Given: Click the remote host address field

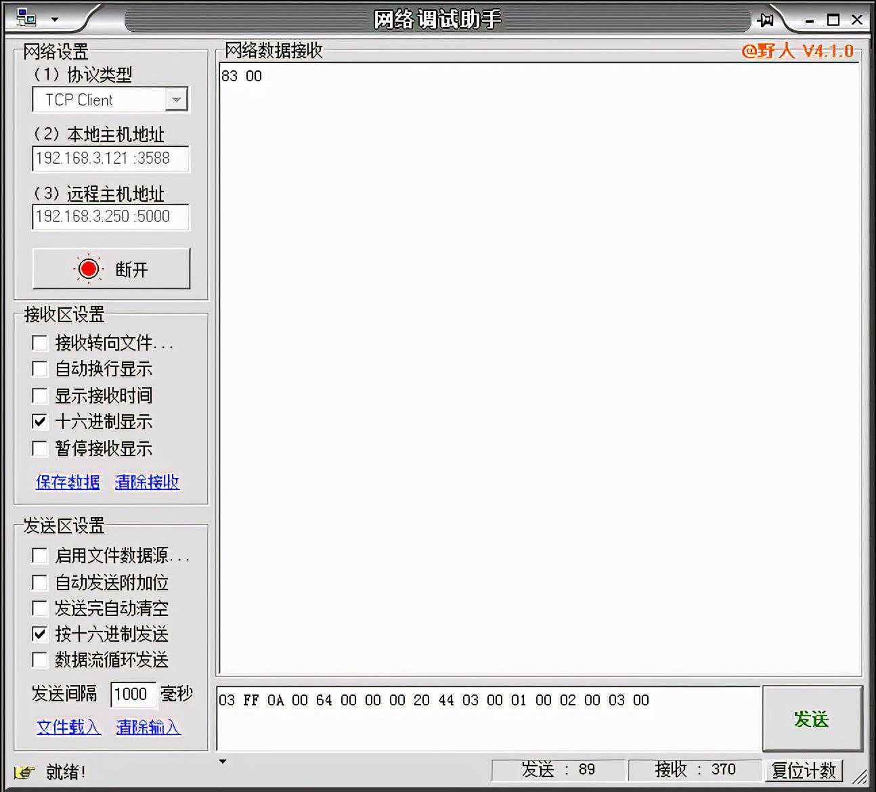Looking at the screenshot, I should click(111, 217).
